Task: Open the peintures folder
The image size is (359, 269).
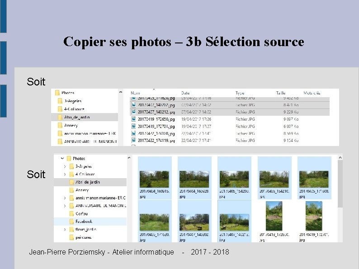Action: [80, 237]
